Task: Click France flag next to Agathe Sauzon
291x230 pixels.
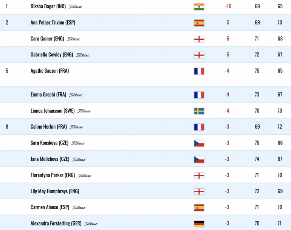Action: tap(199, 71)
